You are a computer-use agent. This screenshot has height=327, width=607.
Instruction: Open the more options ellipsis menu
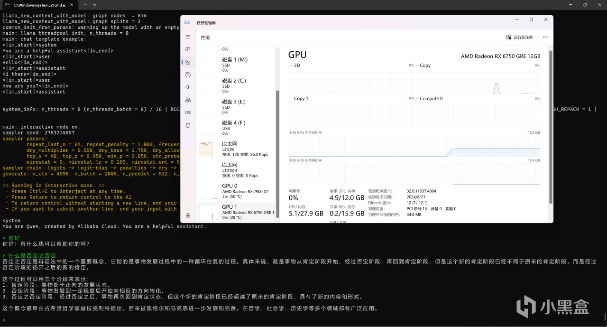pyautogui.click(x=545, y=37)
